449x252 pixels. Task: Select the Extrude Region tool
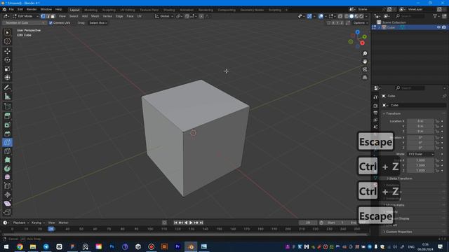click(x=8, y=116)
